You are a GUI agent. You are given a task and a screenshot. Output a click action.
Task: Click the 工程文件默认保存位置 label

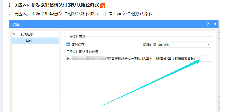click(x=82, y=52)
